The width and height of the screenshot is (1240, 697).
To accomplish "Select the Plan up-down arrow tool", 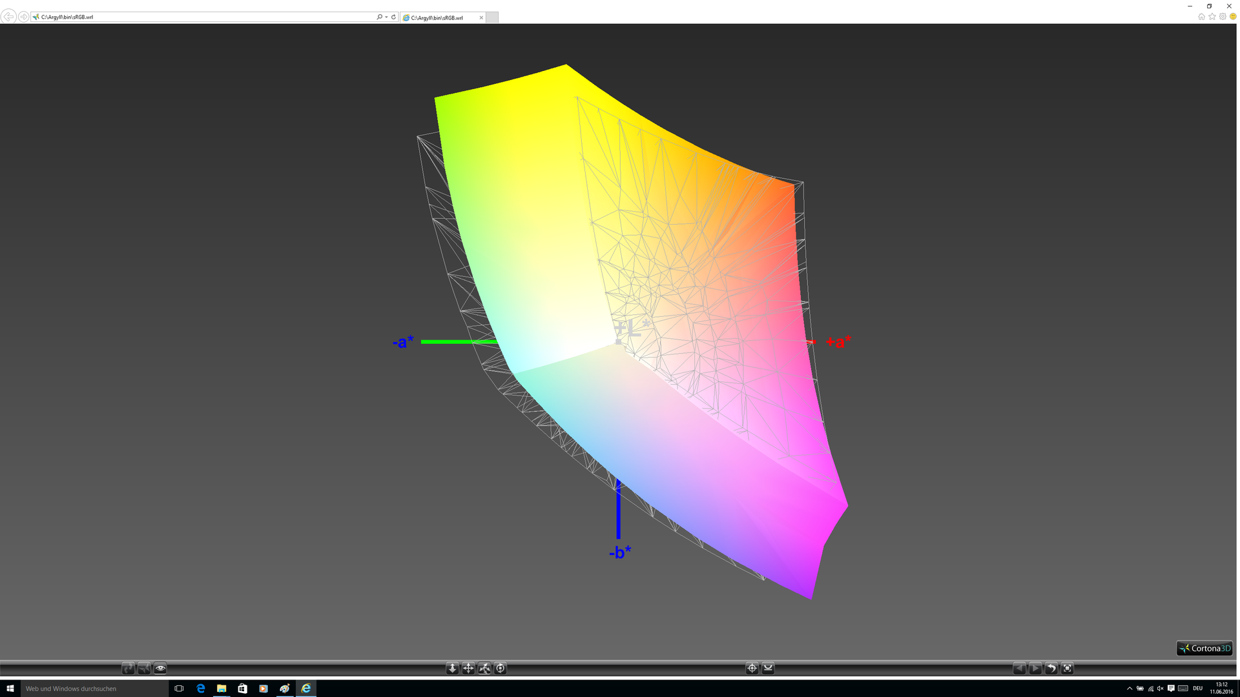I will (452, 669).
